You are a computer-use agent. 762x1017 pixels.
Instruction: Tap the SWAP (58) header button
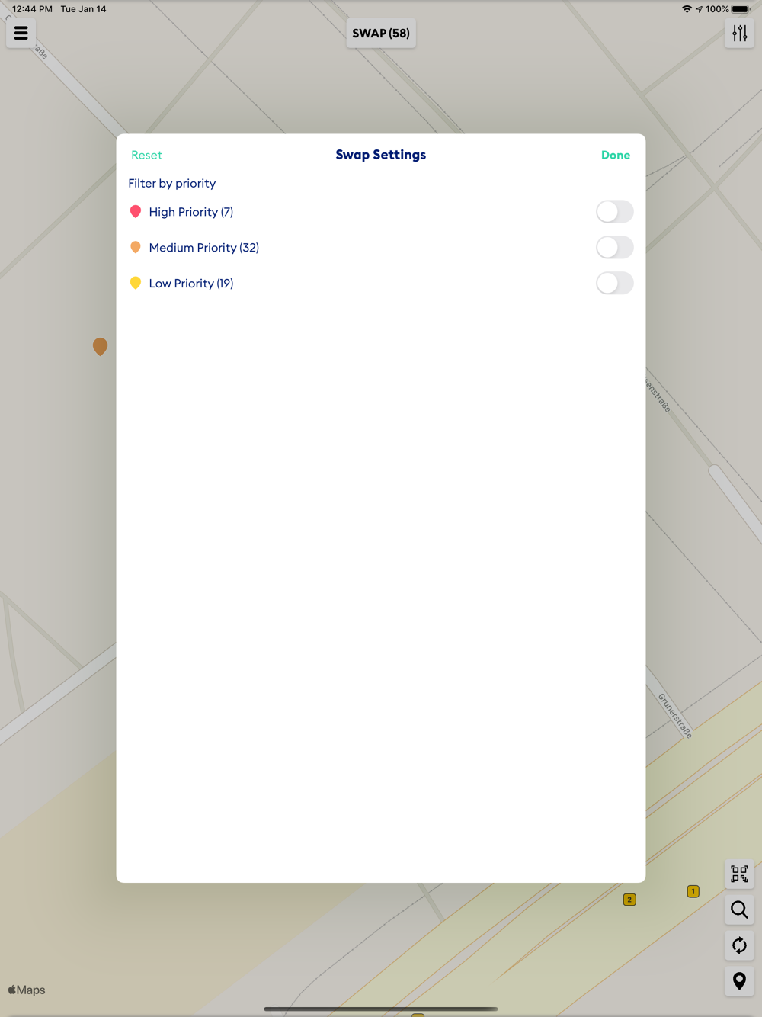tap(381, 33)
